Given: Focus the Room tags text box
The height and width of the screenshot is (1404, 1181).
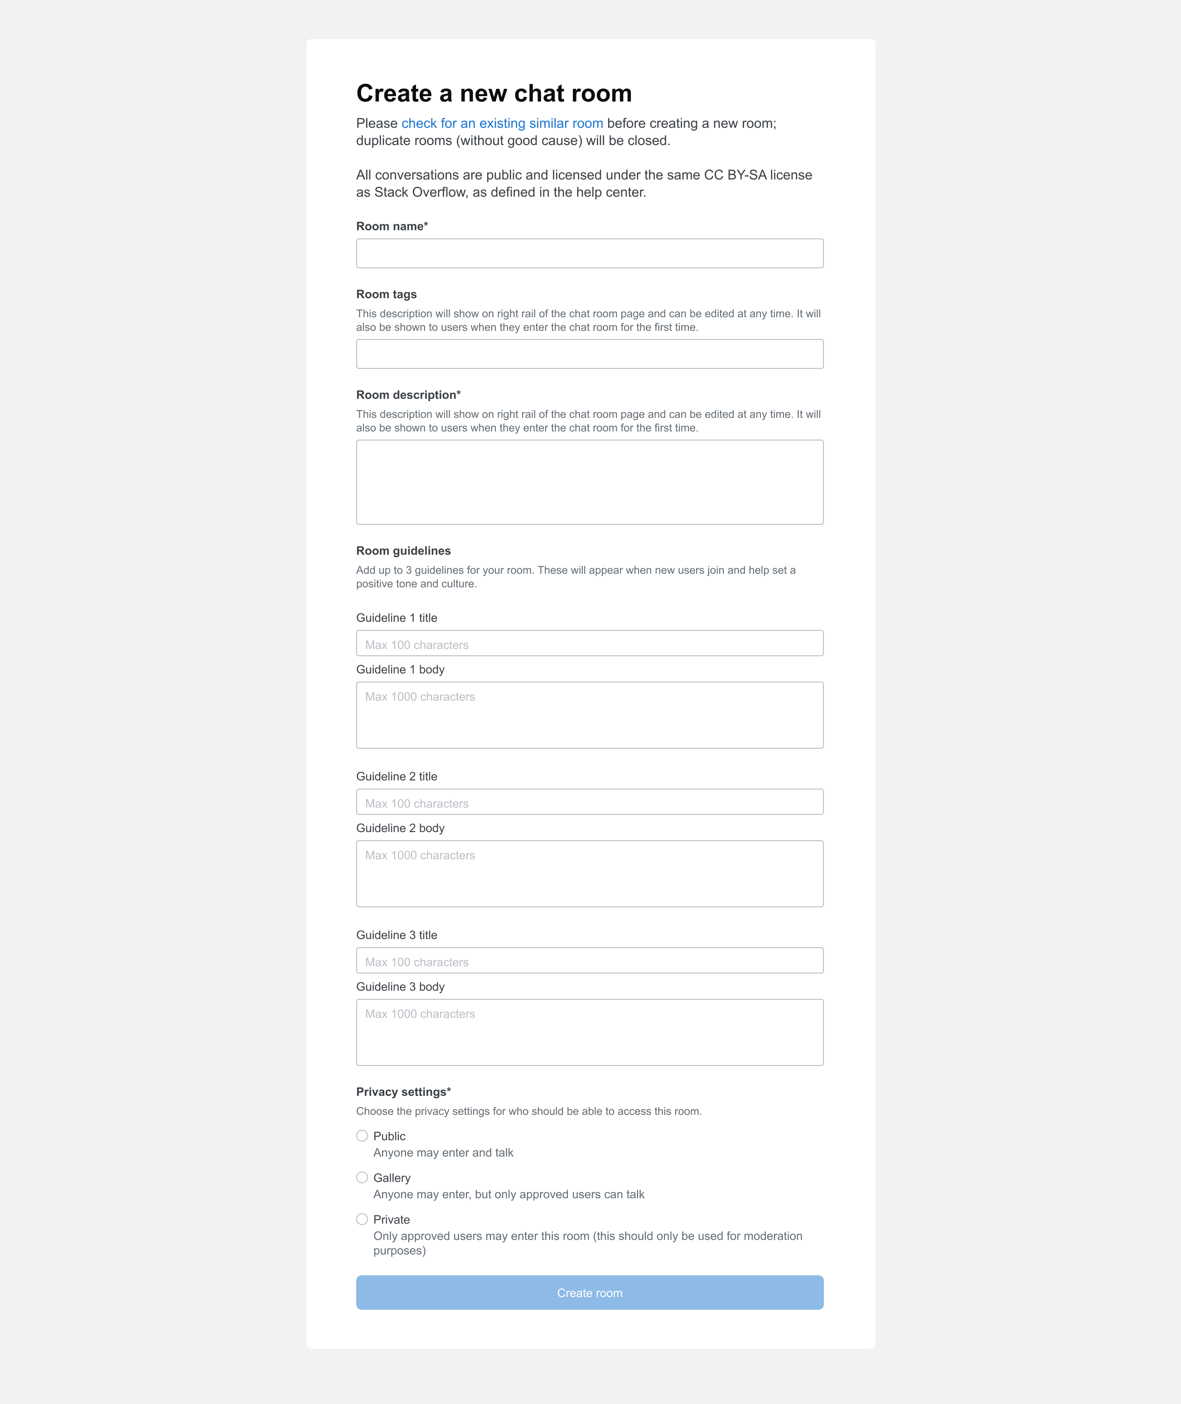Looking at the screenshot, I should click(x=589, y=354).
